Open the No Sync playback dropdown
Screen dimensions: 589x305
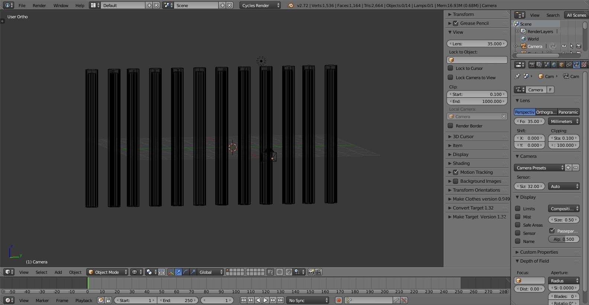(308, 300)
